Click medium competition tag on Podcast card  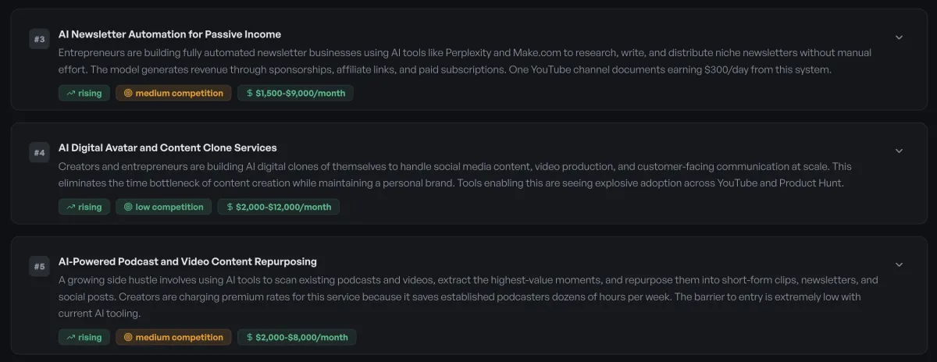tap(173, 337)
